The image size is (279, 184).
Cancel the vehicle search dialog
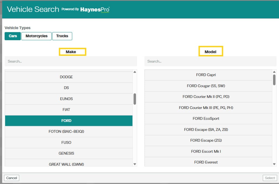point(12,178)
